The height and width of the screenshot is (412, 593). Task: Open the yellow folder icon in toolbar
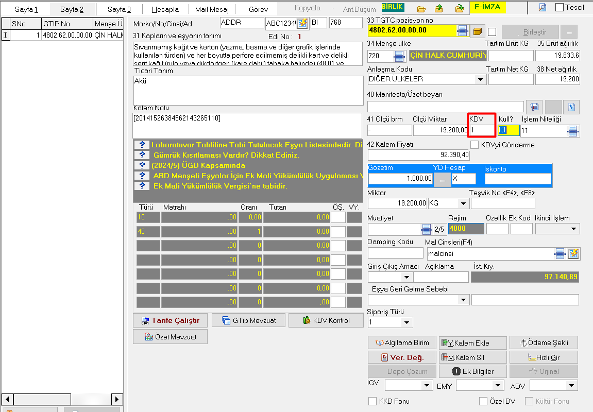421,9
